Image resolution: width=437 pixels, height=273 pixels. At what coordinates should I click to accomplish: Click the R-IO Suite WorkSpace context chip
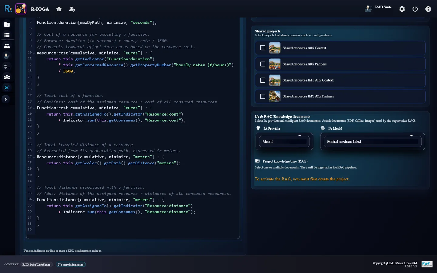click(x=36, y=265)
